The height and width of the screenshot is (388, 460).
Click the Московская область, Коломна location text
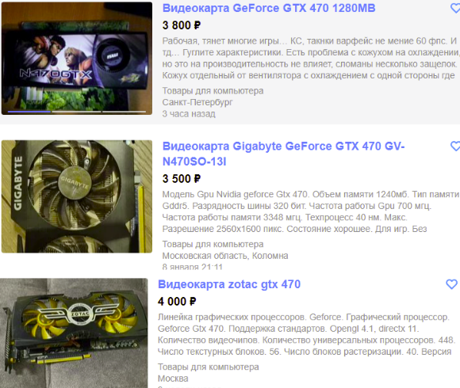225,256
